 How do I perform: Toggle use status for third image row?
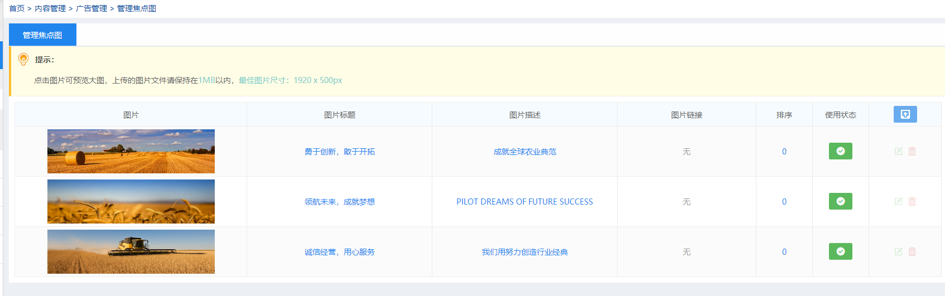[x=840, y=251]
